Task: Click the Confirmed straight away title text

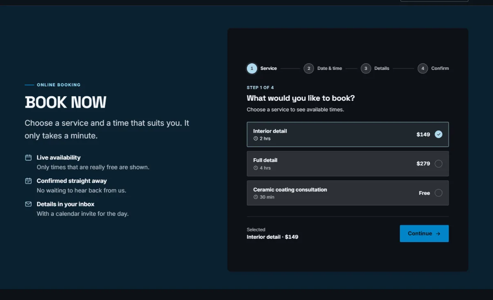Action: tap(71, 181)
